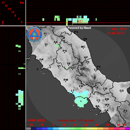
Task: Pick the 50 dBZ value on the color scale
Action: [x=108, y=125]
